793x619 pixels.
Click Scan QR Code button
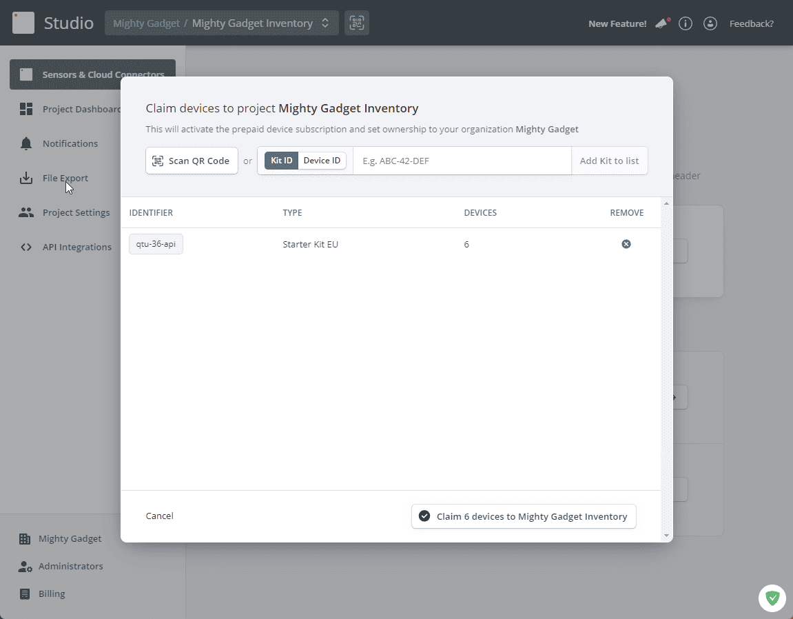pos(192,161)
